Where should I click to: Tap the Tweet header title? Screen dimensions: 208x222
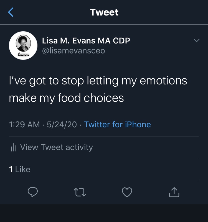click(104, 12)
